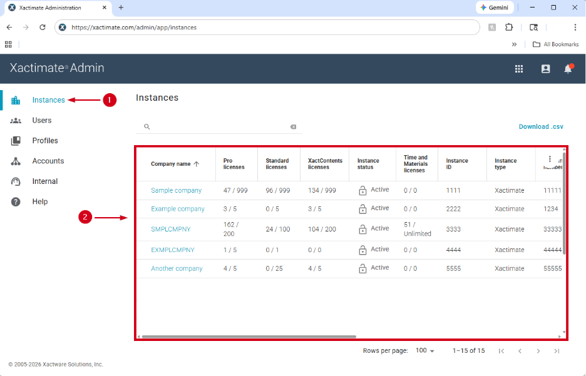586x376 pixels.
Task: Click the Instance type column header
Action: tap(505, 164)
